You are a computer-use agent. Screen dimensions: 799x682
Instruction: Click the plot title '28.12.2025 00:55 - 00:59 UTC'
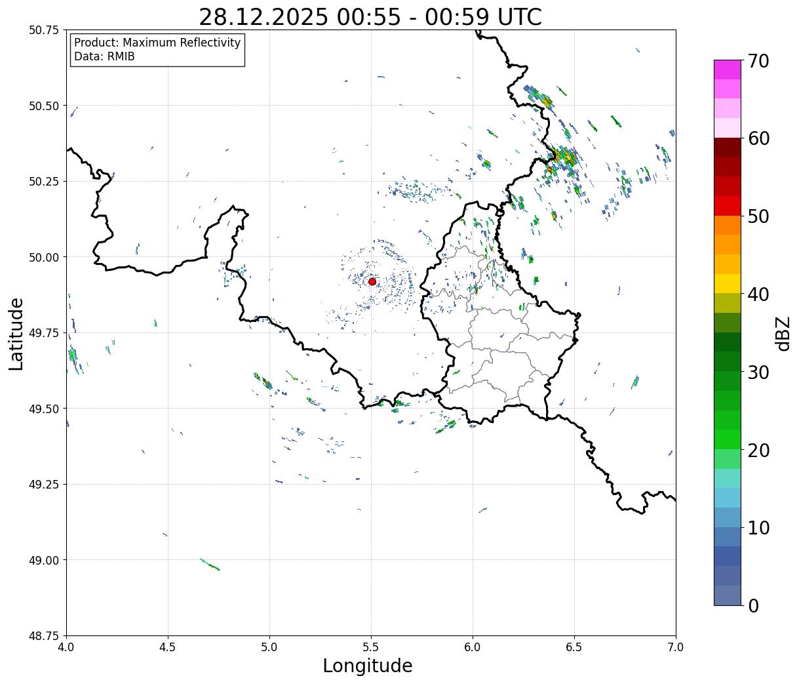coord(370,16)
